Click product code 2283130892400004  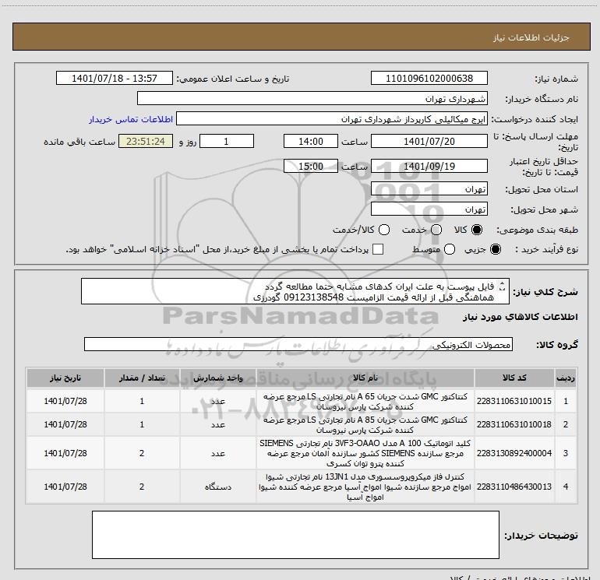tap(514, 453)
